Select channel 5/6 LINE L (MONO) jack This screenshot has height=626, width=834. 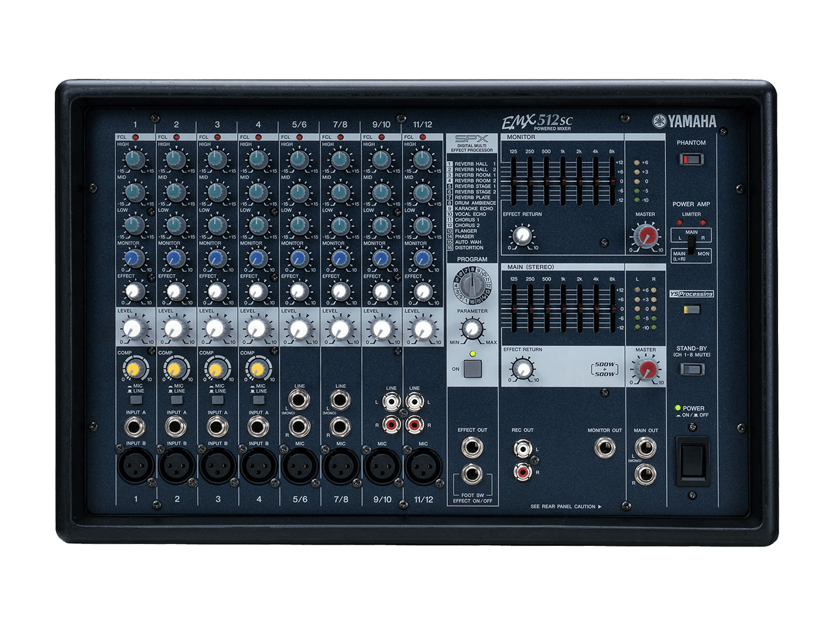[299, 399]
